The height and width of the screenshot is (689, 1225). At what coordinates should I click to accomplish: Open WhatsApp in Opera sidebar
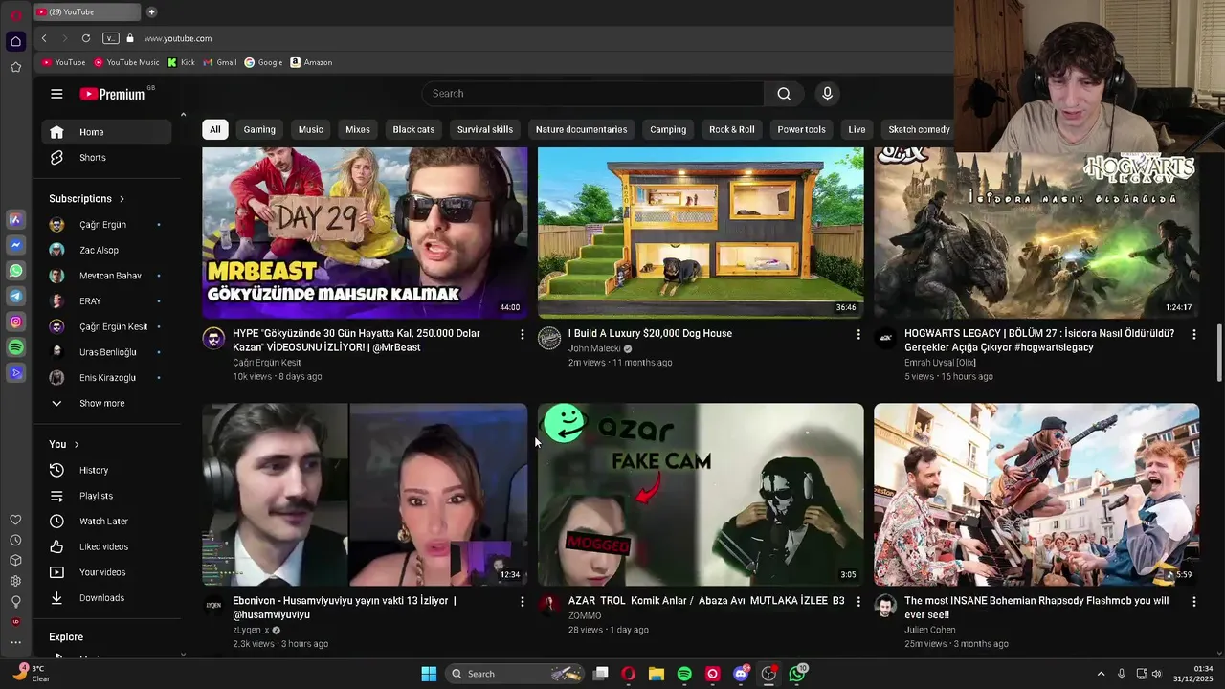[15, 271]
